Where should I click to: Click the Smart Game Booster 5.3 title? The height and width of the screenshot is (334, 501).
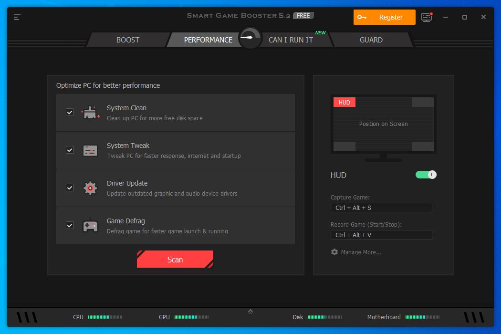coord(239,16)
